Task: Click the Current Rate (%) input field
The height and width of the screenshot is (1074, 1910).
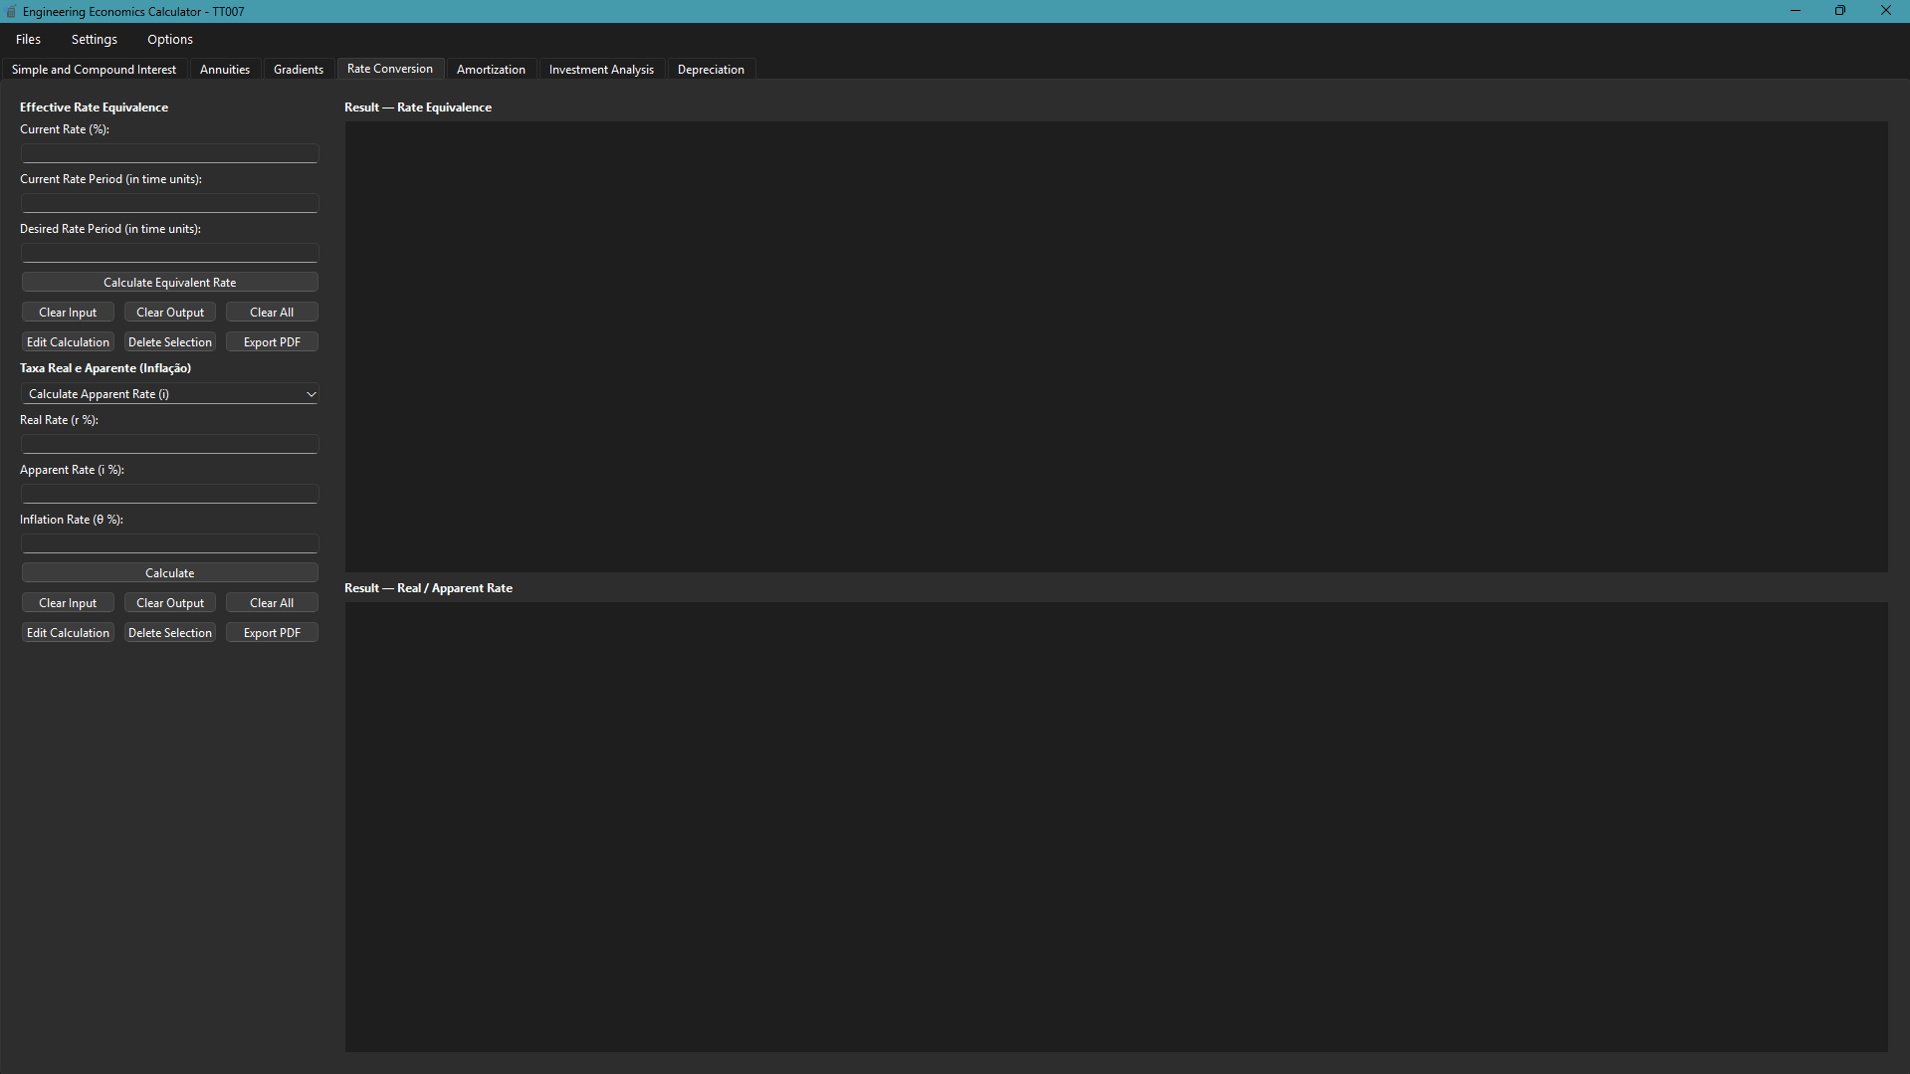Action: point(170,153)
